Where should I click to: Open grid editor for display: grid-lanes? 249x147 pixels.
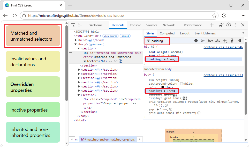pos(185,98)
